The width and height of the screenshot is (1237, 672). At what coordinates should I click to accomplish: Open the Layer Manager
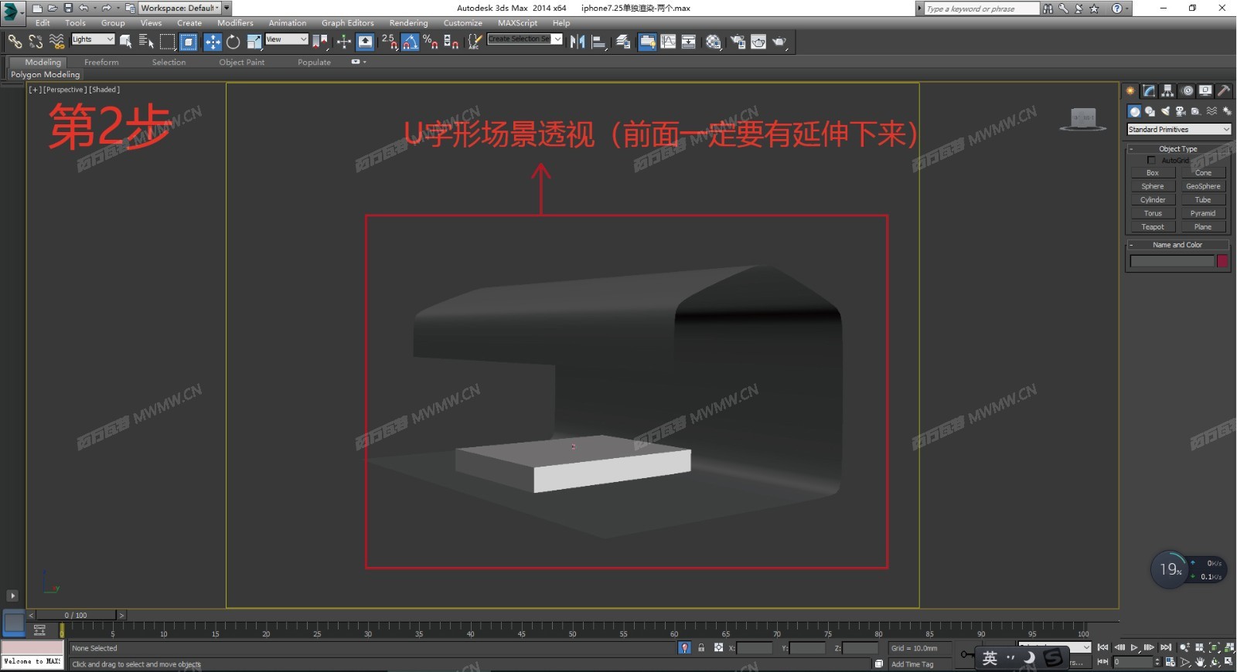point(623,42)
